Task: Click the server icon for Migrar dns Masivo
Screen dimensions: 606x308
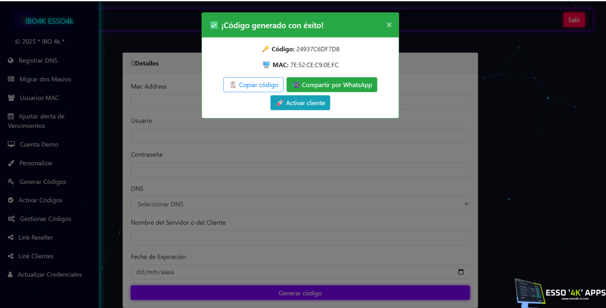Action: pos(11,79)
